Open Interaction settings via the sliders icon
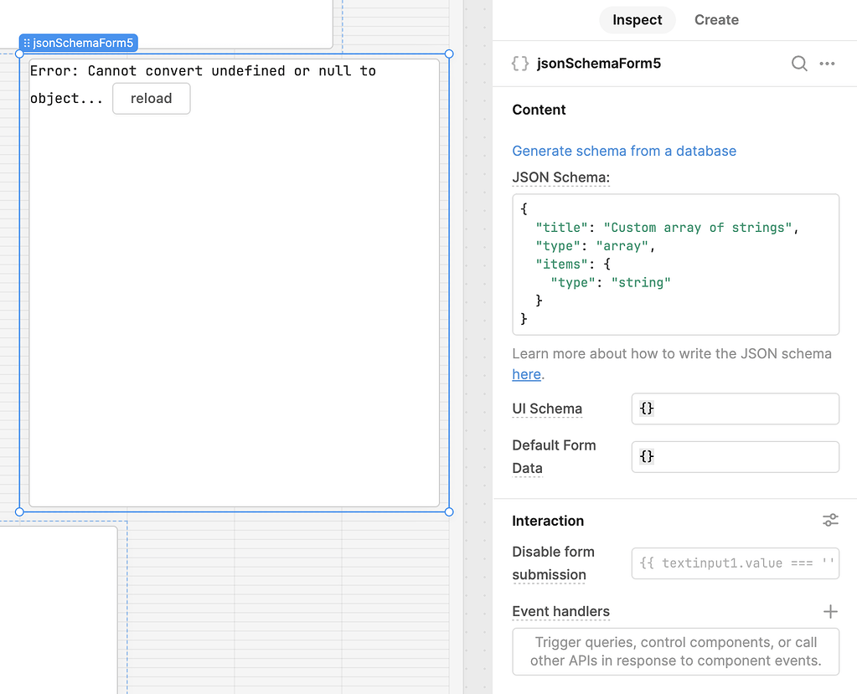Image resolution: width=857 pixels, height=694 pixels. click(829, 520)
